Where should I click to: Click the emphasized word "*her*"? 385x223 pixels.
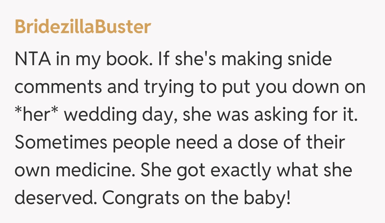click(x=36, y=115)
